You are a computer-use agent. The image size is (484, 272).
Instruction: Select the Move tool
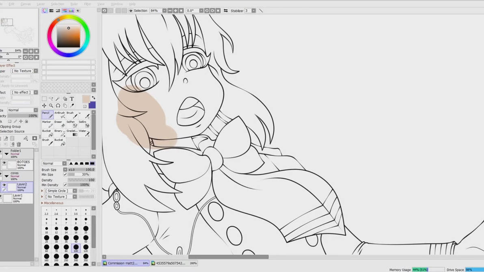click(x=44, y=106)
